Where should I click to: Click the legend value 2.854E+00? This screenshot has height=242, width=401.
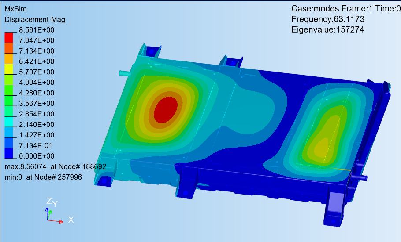(37, 114)
